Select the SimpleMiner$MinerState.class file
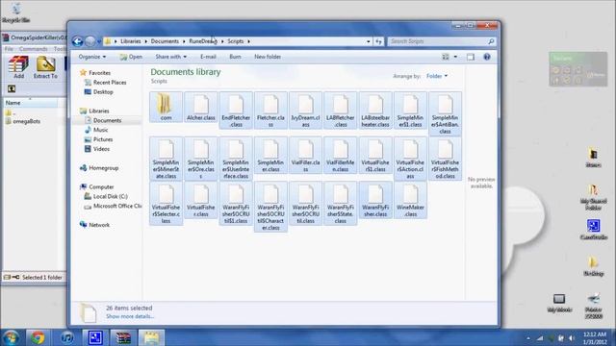The image size is (616, 346). 166,159
